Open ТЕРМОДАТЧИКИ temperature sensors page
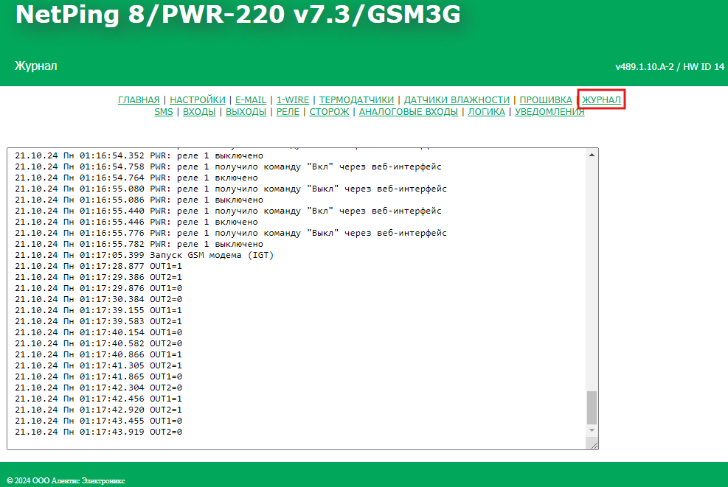 click(x=356, y=99)
